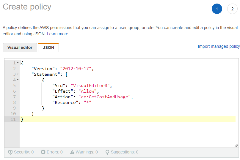
Task: Open the Learn more link
Action: tap(58, 34)
